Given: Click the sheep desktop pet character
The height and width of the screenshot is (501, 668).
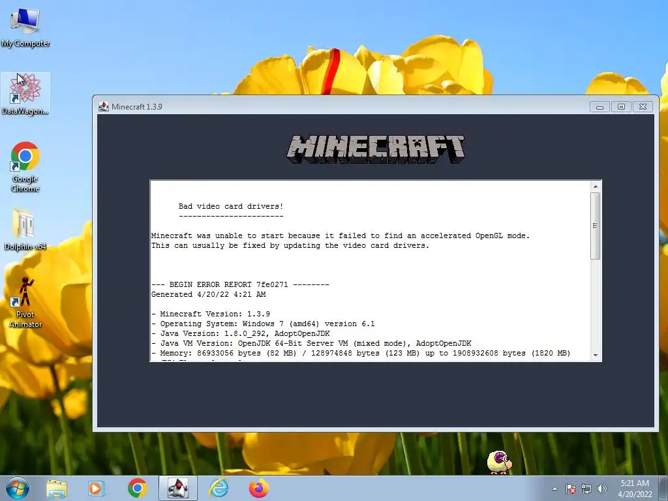Looking at the screenshot, I should pyautogui.click(x=499, y=463).
